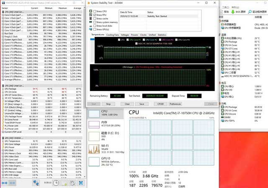The width and height of the screenshot is (268, 188).
Task: Click CPUID button
Action: pos(160,104)
